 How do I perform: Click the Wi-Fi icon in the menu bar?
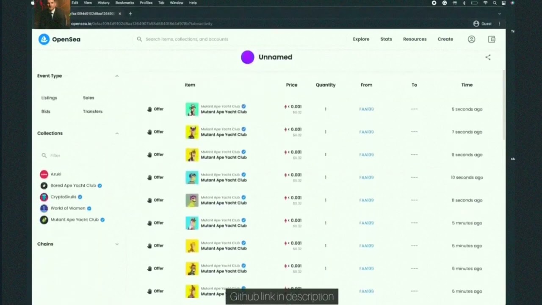point(485,3)
